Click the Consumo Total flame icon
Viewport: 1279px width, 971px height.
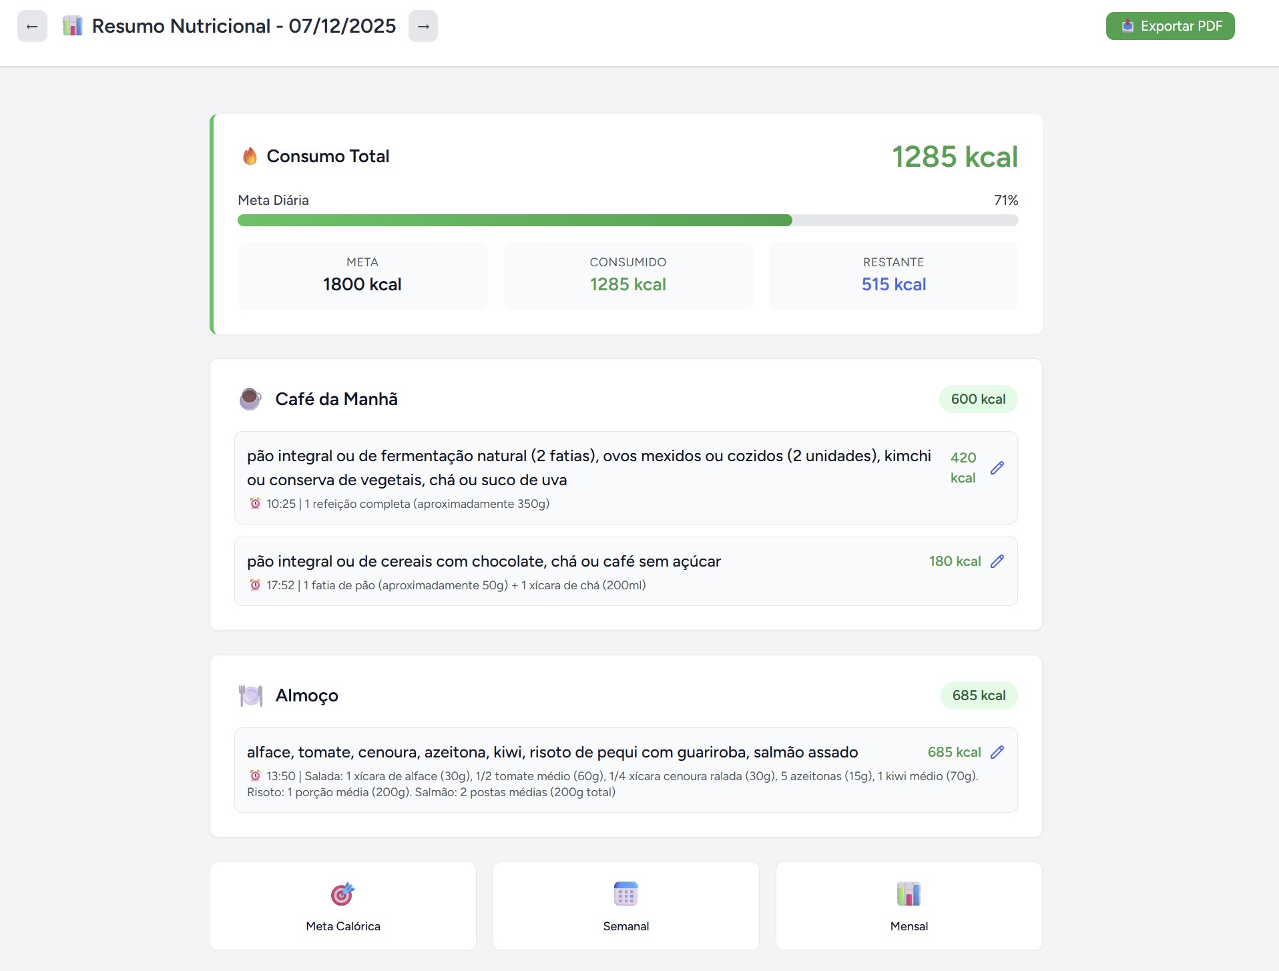(250, 156)
